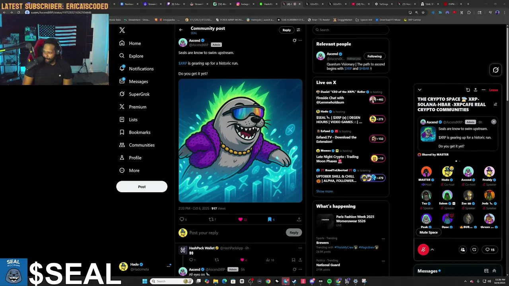Click repost icon under main post
Image resolution: width=509 pixels, height=286 pixels.
pos(211,219)
